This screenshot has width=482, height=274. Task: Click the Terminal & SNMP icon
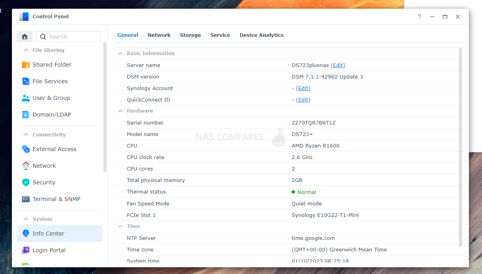point(26,199)
